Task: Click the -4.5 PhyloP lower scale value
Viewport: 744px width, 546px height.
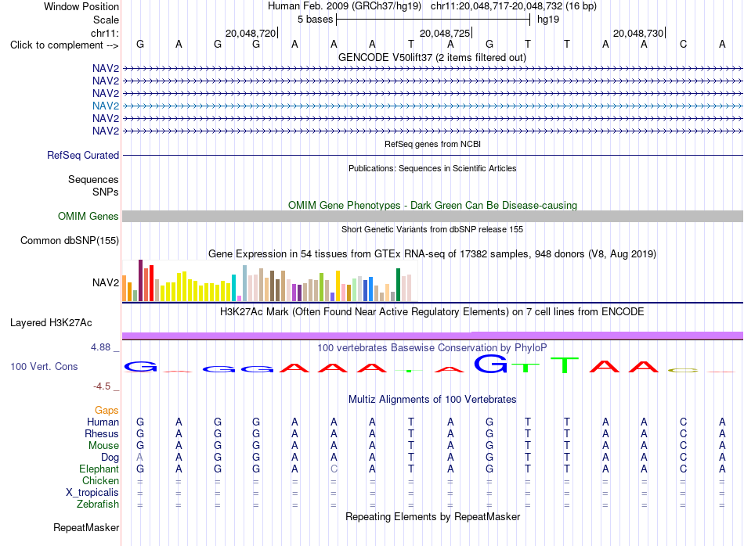Action: coord(102,386)
